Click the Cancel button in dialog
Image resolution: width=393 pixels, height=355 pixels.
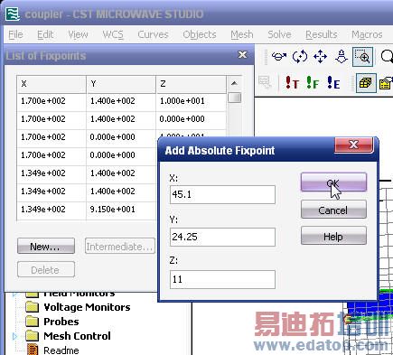333,210
